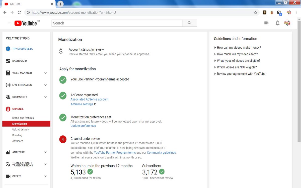The width and height of the screenshot is (301, 188).
Task: Click the Analytics bar chart icon
Action: click(x=8, y=152)
